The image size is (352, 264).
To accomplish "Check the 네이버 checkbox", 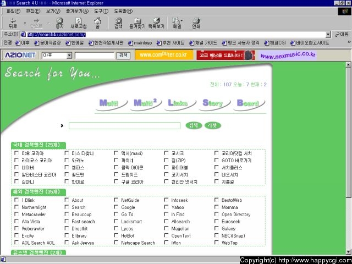I will (16, 167).
